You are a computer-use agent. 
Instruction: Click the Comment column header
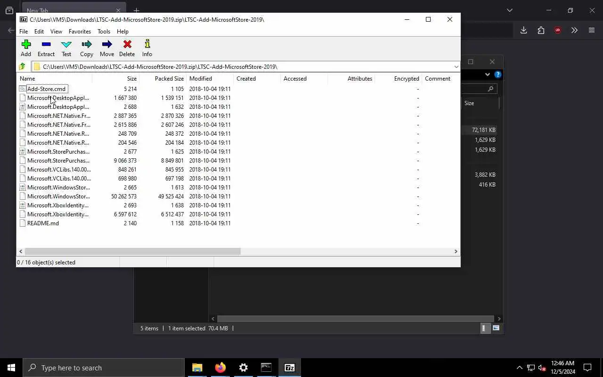(440, 79)
